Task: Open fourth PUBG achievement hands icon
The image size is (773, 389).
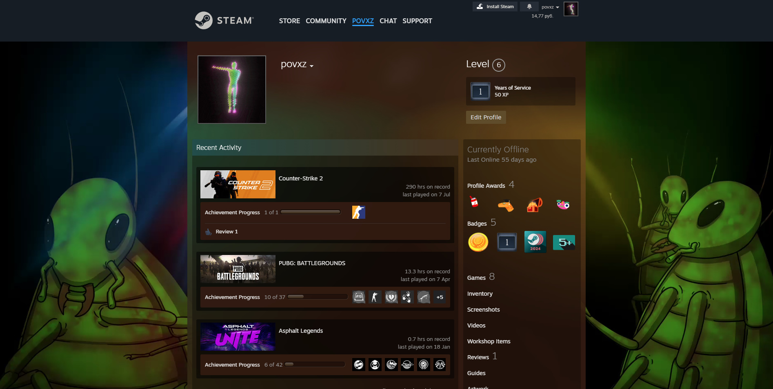Action: click(407, 297)
